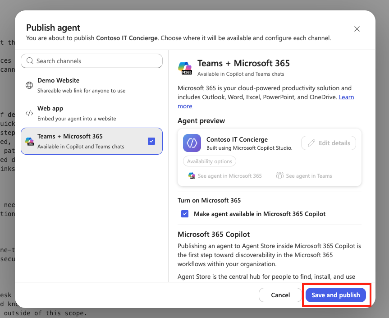The height and width of the screenshot is (318, 389).
Task: Click the Edit details button
Action: coord(329,143)
